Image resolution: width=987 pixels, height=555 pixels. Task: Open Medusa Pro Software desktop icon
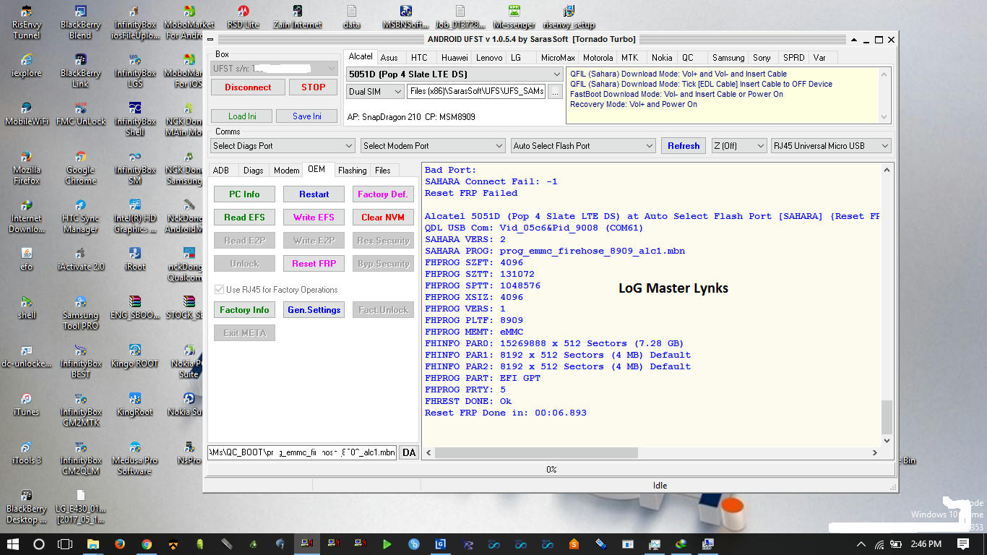pyautogui.click(x=134, y=457)
